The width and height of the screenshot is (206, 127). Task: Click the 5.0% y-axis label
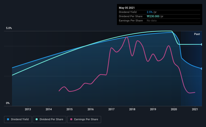pos(9,28)
